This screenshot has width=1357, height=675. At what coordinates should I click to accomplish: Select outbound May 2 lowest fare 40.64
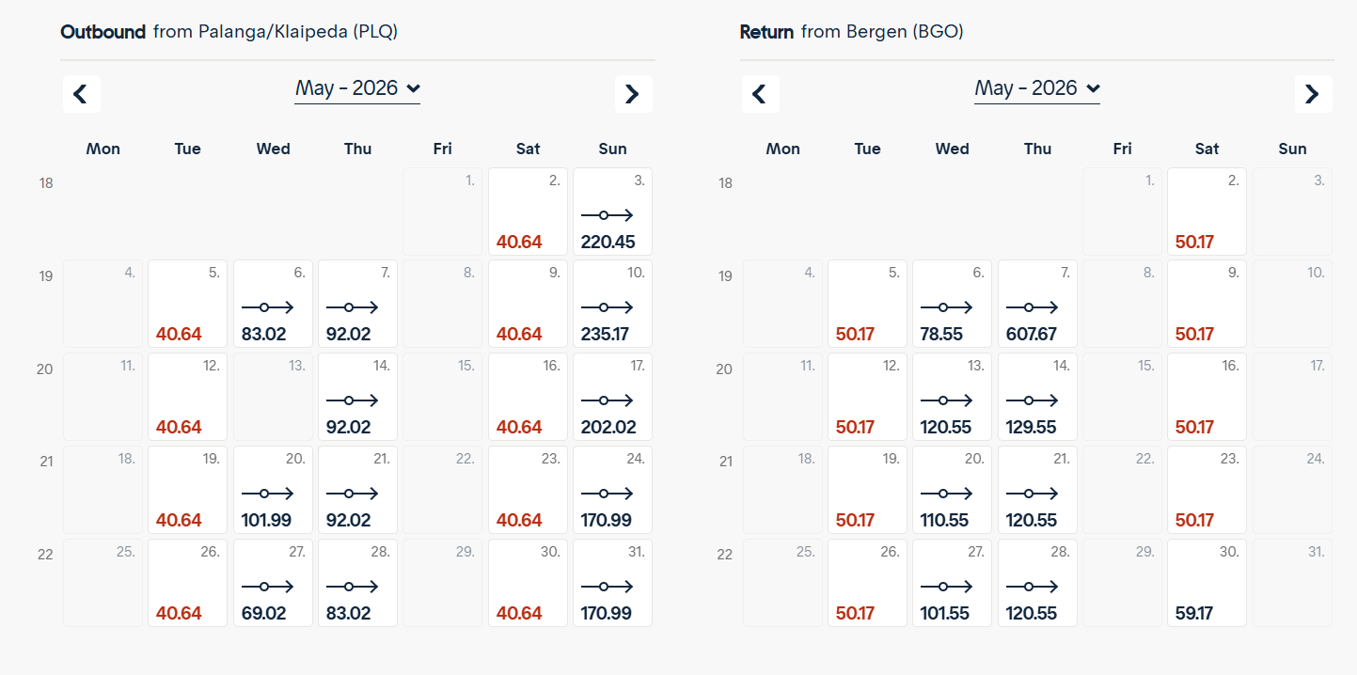click(x=528, y=212)
